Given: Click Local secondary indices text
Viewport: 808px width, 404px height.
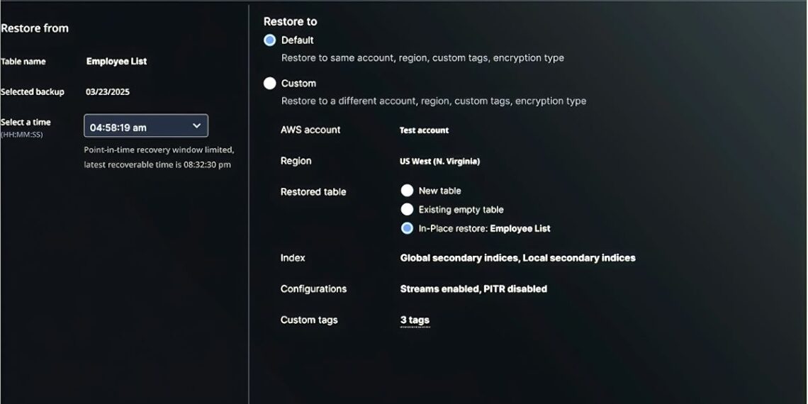Looking at the screenshot, I should click(579, 258).
